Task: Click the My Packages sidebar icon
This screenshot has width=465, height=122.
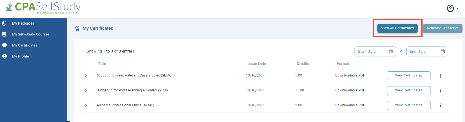Action: (x=4, y=23)
